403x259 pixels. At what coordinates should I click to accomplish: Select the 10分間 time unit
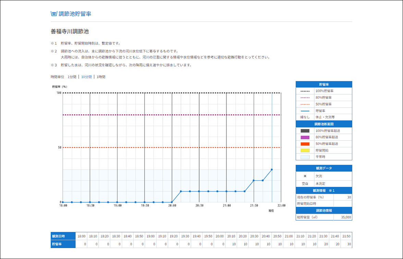pyautogui.click(x=86, y=77)
